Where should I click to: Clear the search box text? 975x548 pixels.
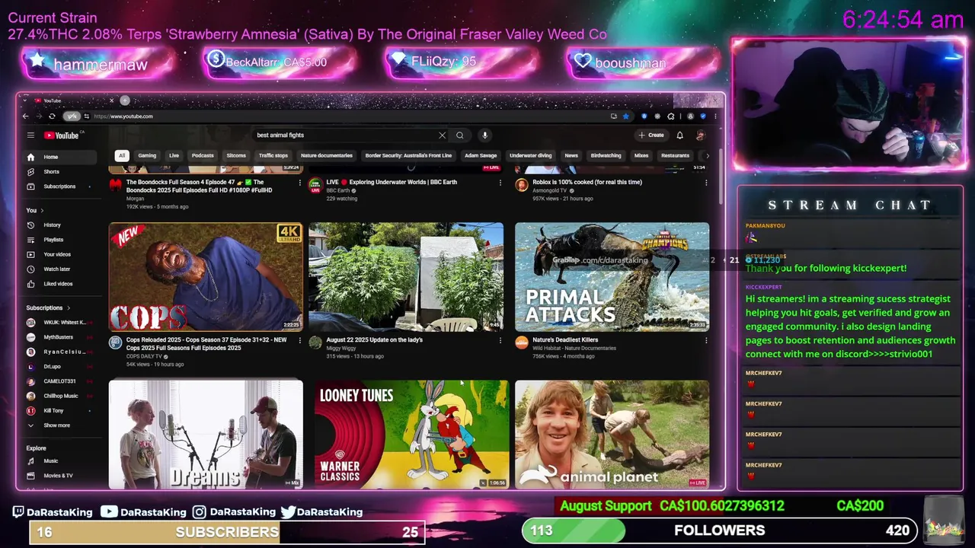pos(442,135)
